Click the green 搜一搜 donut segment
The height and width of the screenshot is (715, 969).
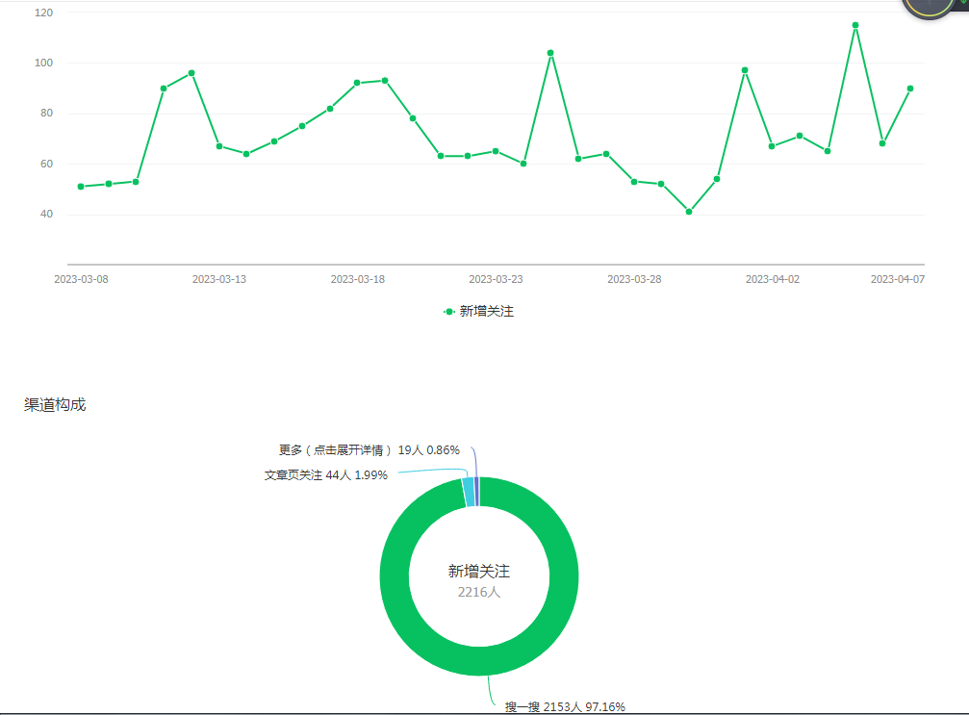point(479,661)
